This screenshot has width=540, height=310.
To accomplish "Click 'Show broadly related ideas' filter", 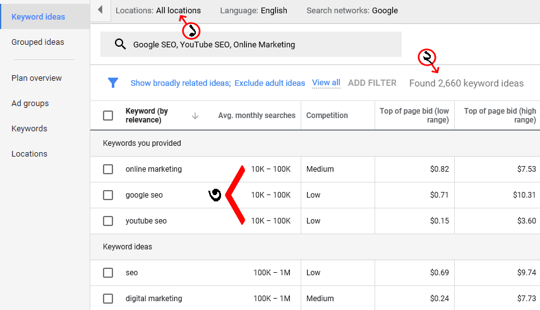I will click(181, 83).
